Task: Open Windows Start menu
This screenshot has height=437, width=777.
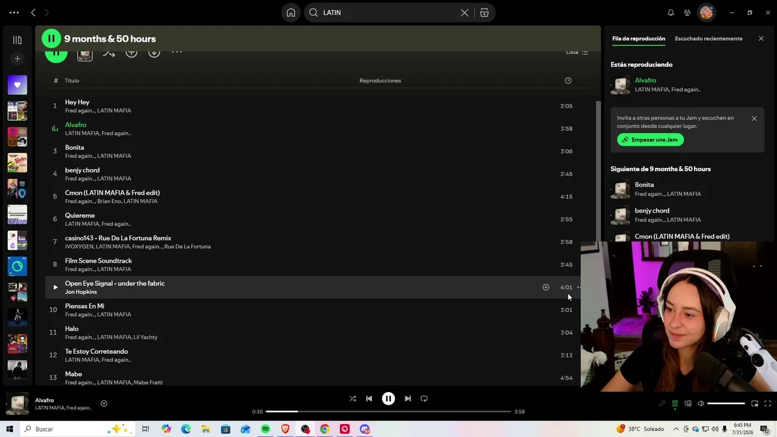Action: [x=10, y=429]
